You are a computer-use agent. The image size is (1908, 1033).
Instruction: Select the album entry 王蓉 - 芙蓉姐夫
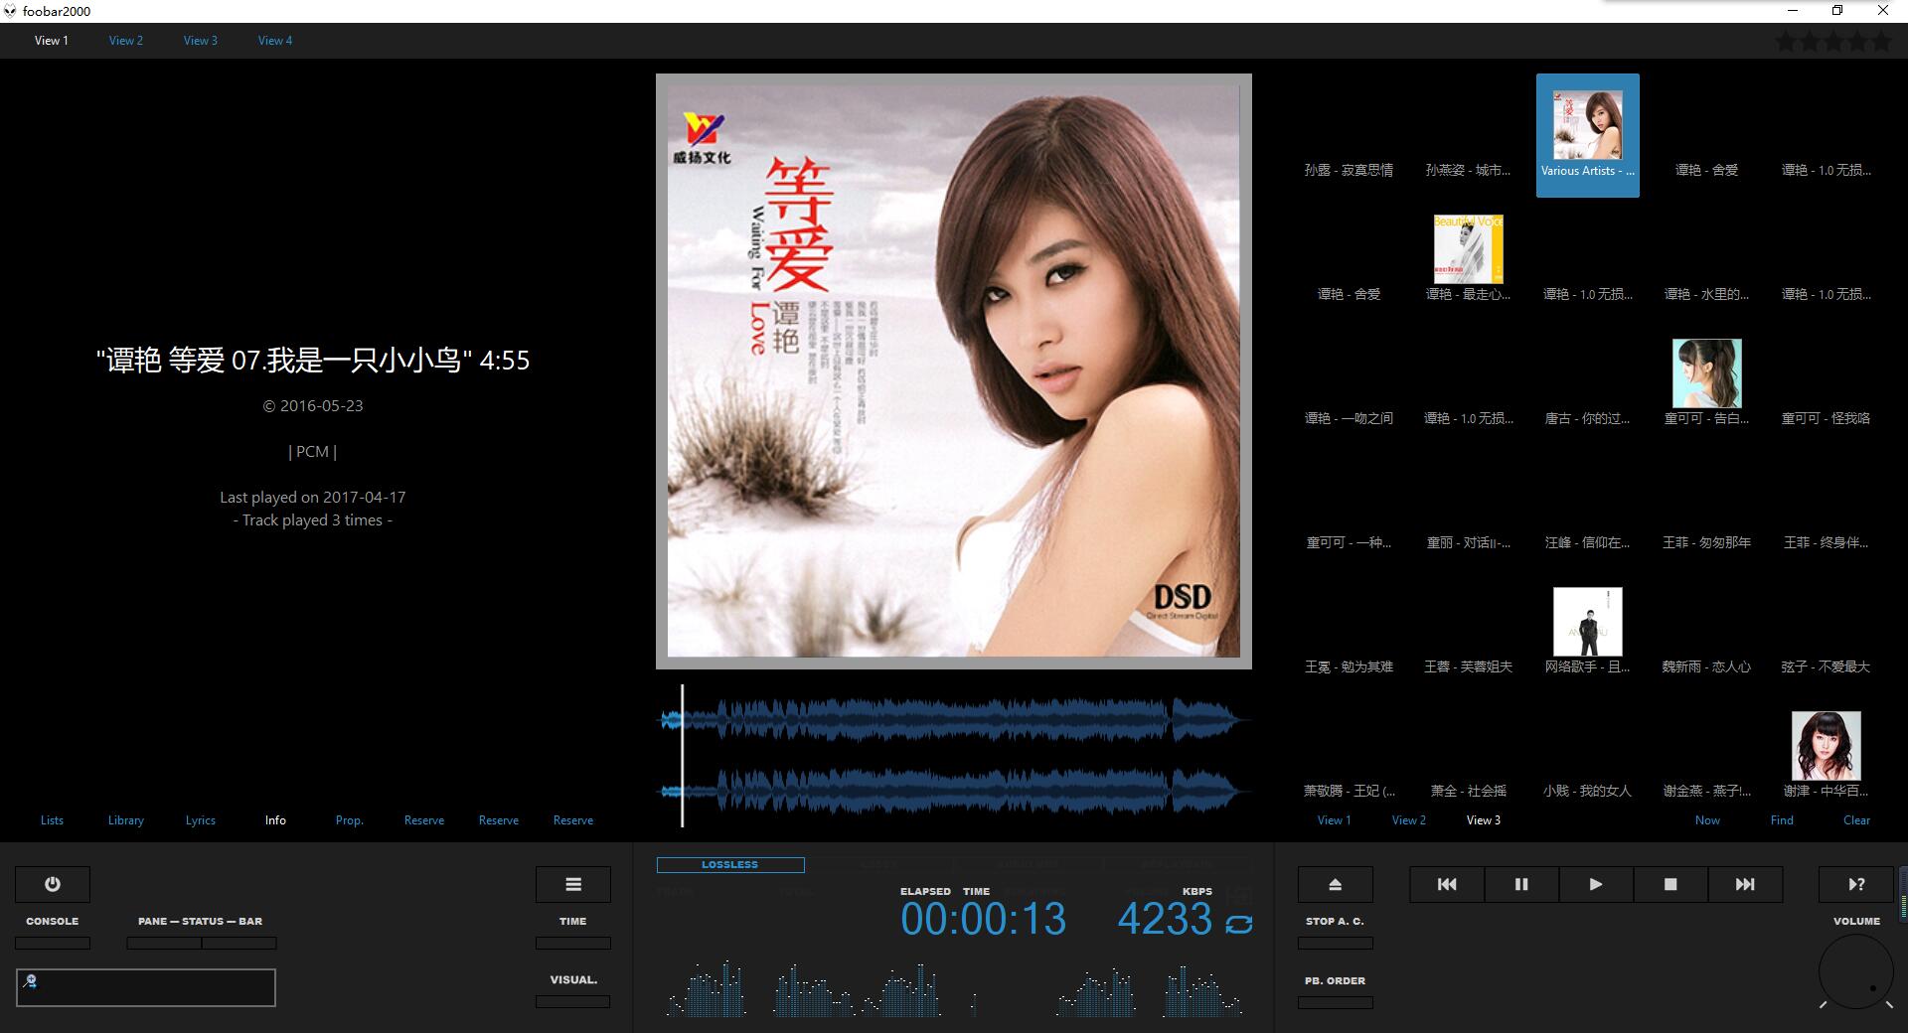click(1469, 666)
